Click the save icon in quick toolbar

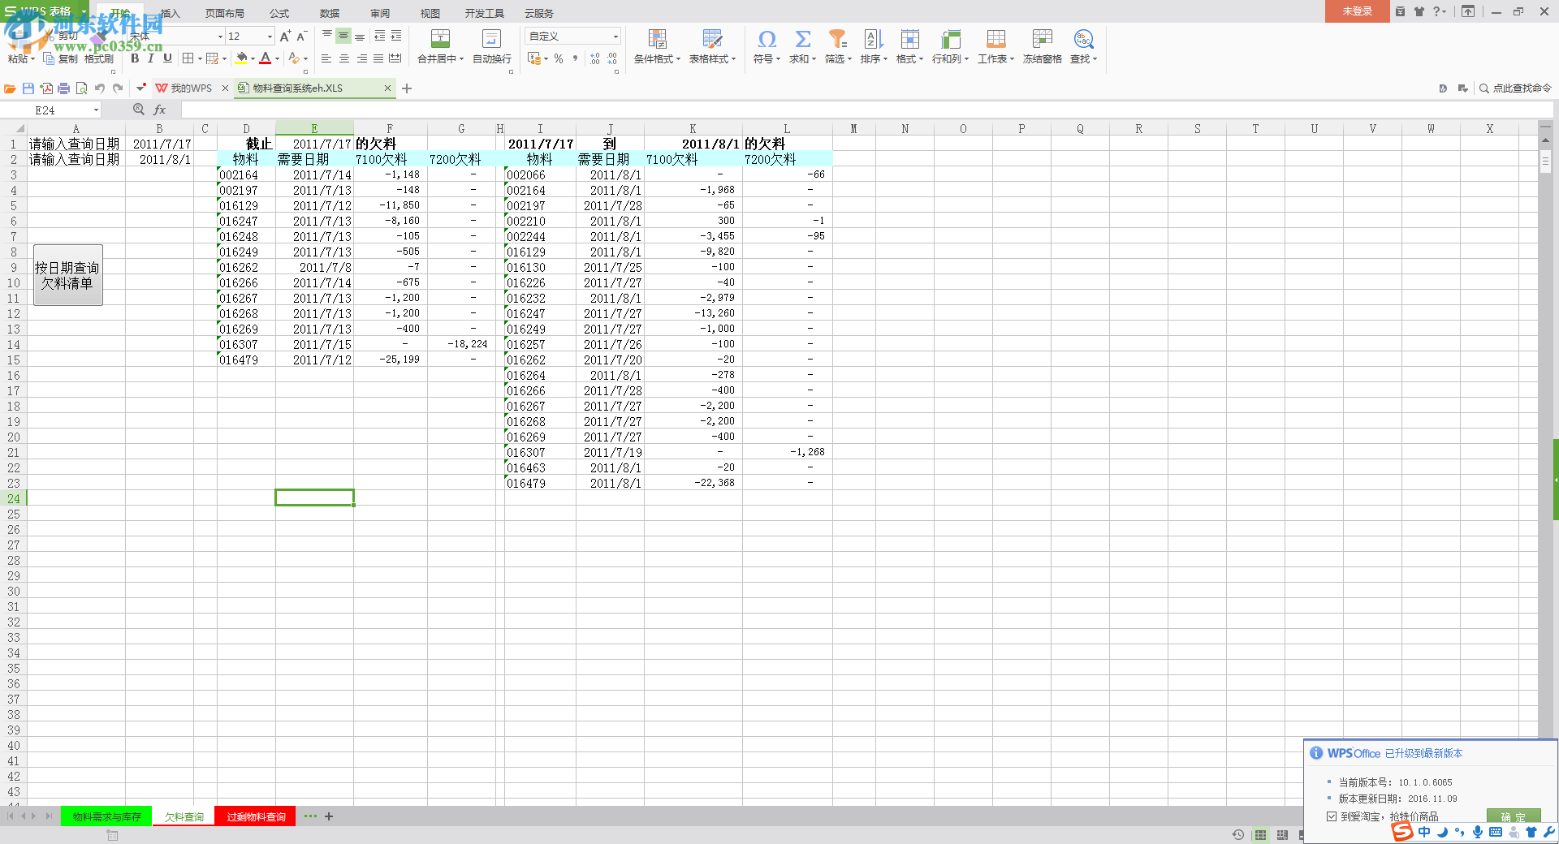pos(28,88)
